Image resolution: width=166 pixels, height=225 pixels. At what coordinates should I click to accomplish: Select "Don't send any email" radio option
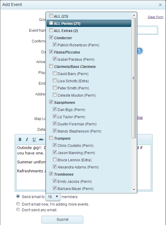18,210
